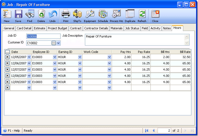
Task: Open Customer ID lookup ellipsis button
Action: click(54, 43)
